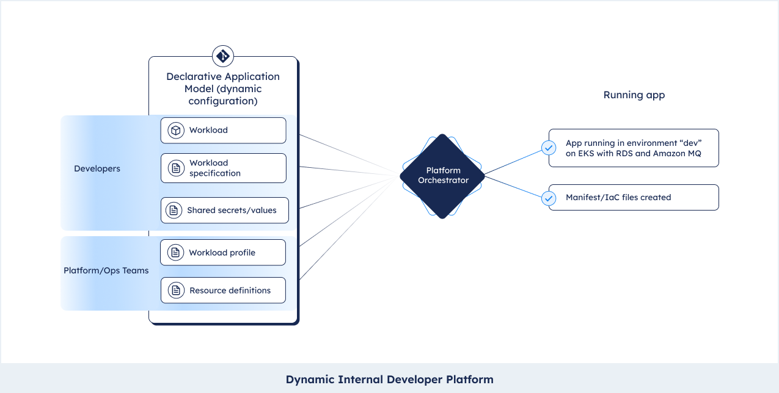Viewport: 779px width, 393px height.
Task: Click the document icon beside Shared secrets/values
Action: pyautogui.click(x=174, y=211)
